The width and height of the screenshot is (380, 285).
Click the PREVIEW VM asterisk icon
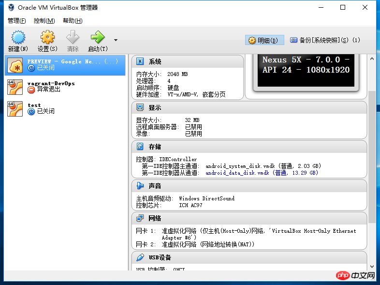15,65
